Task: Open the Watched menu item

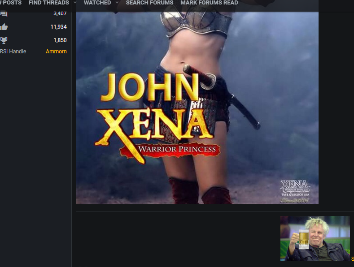Action: [x=97, y=3]
